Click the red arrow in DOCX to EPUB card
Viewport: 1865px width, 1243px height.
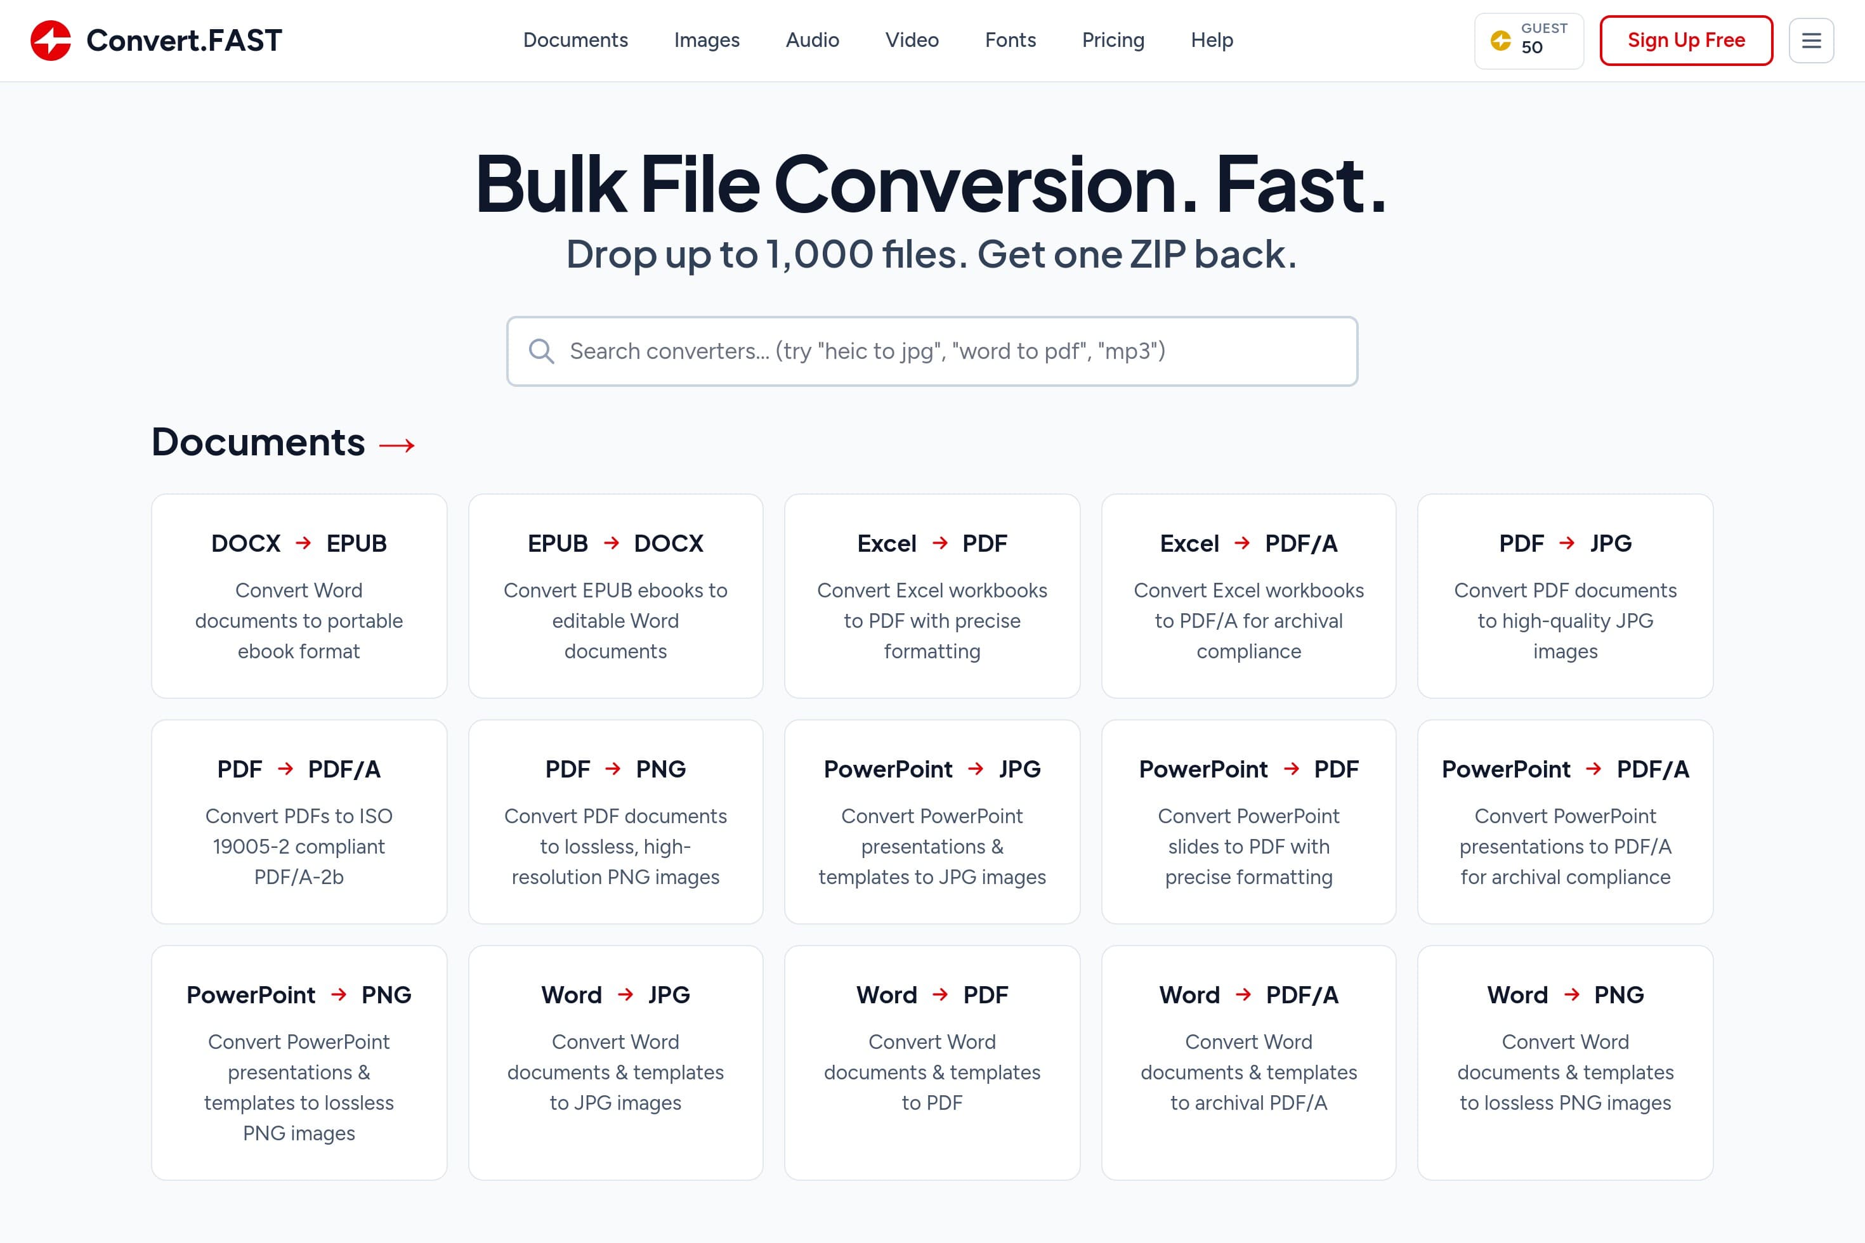coord(303,543)
